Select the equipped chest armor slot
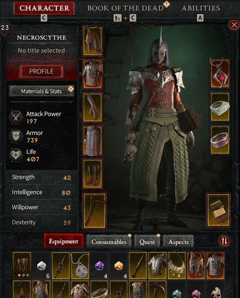240x298 pixels. coord(92,74)
